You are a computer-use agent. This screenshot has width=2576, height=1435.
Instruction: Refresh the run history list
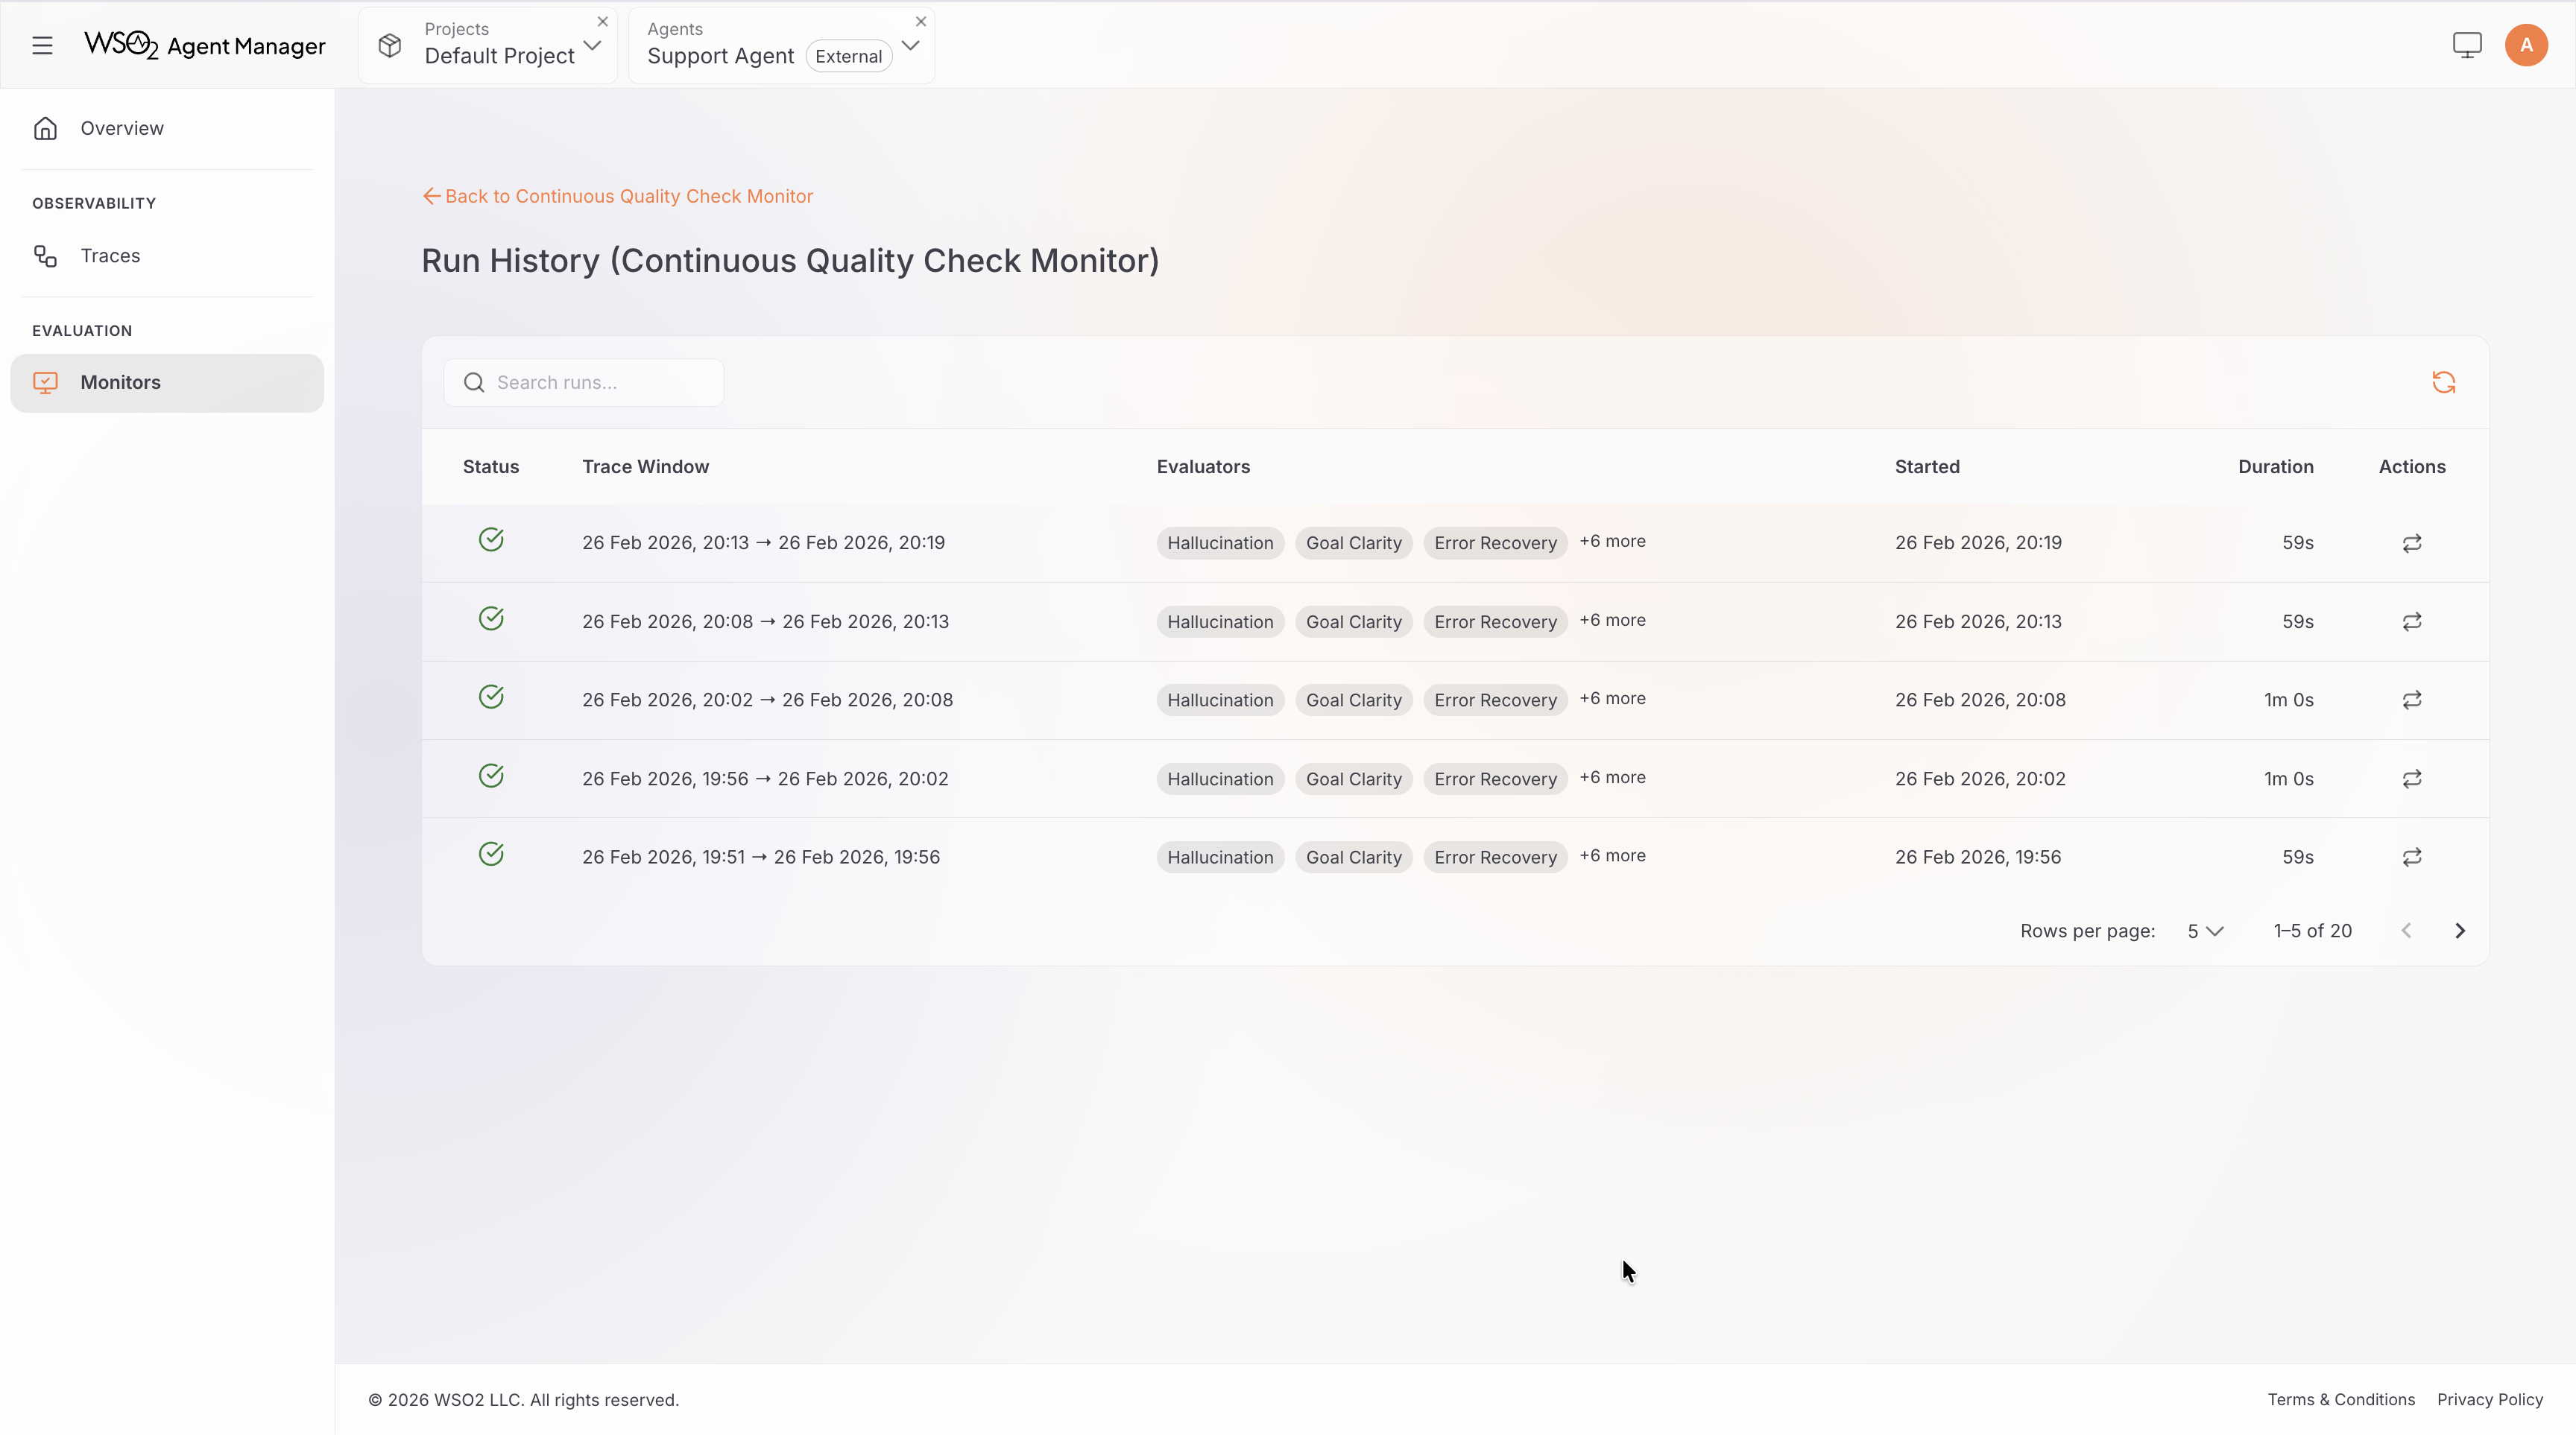[2444, 383]
